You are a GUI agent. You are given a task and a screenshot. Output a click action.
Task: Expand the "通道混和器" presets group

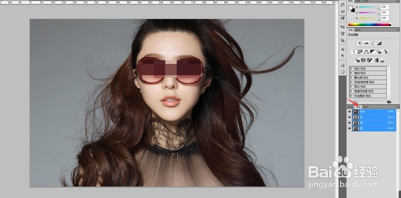click(x=351, y=91)
